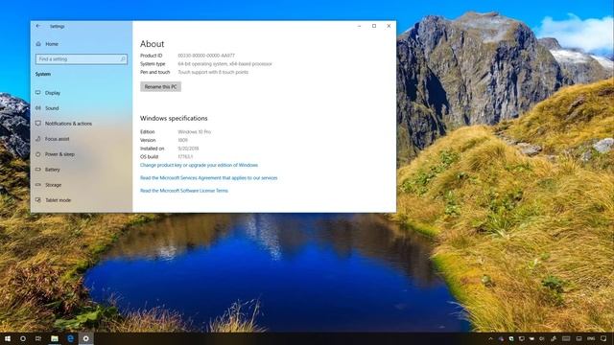Click the System section header in sidebar
This screenshot has width=614, height=345.
click(43, 74)
